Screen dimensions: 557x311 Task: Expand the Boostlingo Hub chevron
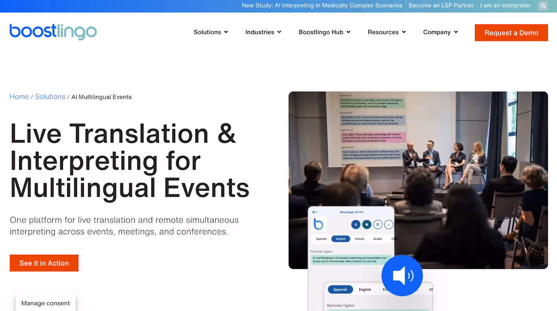pos(348,32)
